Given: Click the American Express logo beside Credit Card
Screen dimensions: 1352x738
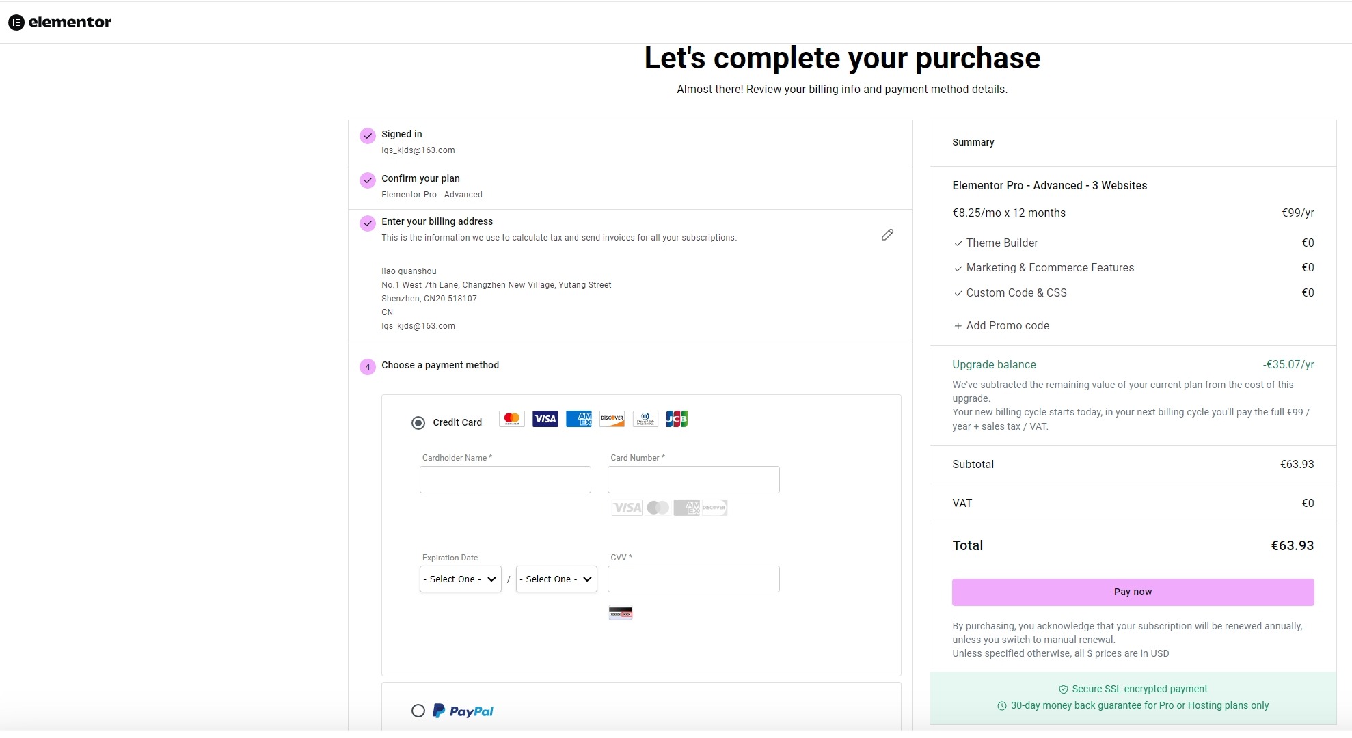Looking at the screenshot, I should coord(579,419).
